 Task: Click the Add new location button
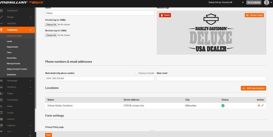(x=253, y=88)
